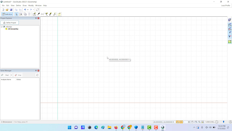This screenshot has width=232, height=131.
Task: Open the Define menu
Action: coord(18,5)
